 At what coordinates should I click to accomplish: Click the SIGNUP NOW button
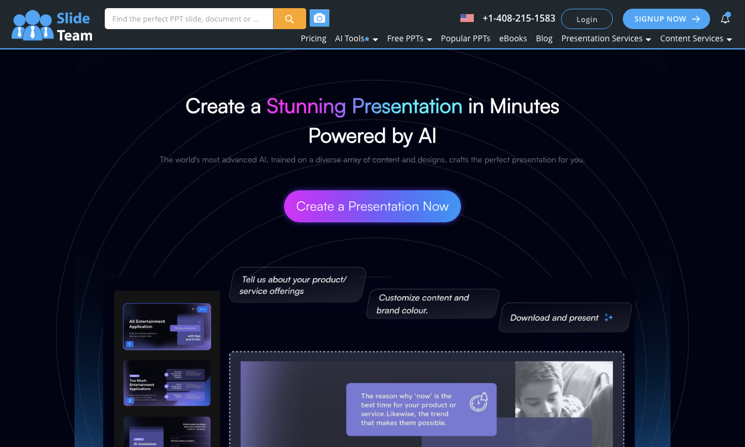coord(666,19)
